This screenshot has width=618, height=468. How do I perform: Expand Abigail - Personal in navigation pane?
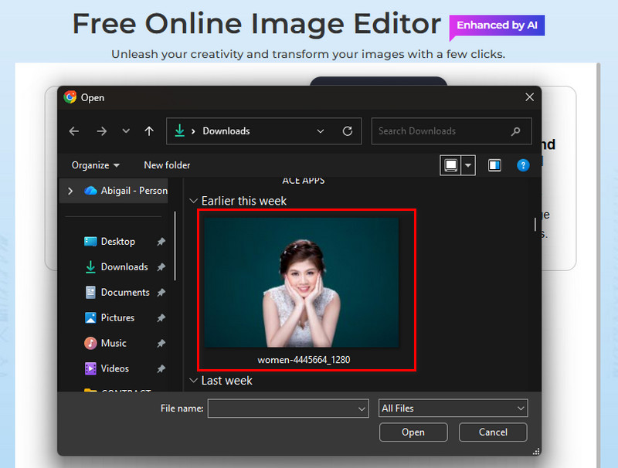[x=70, y=190]
